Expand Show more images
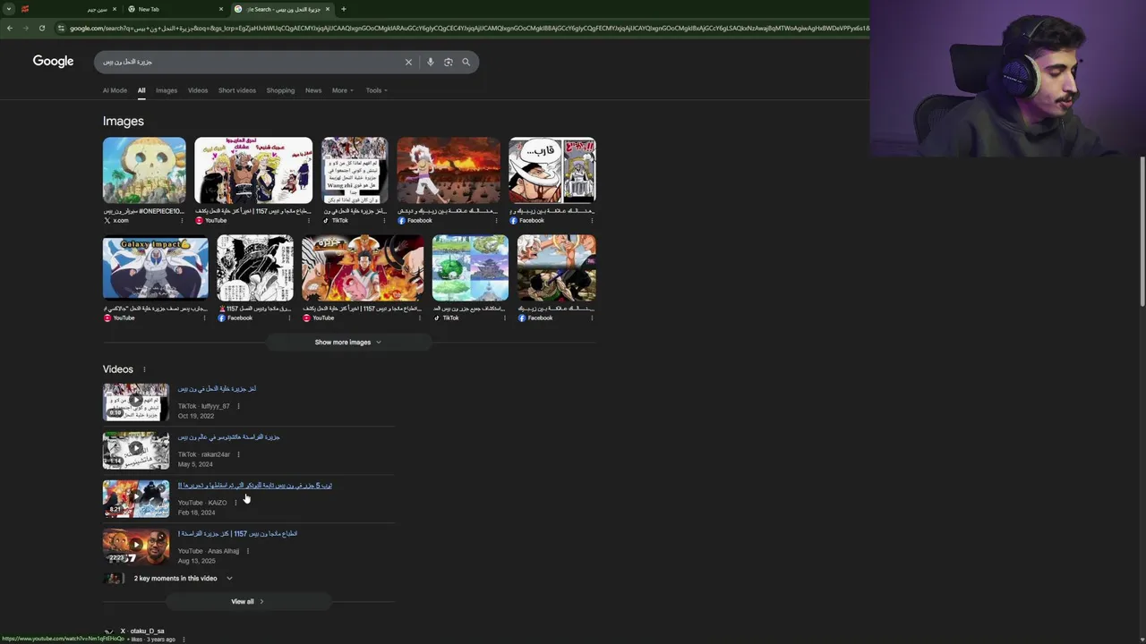The image size is (1146, 644). pos(348,342)
